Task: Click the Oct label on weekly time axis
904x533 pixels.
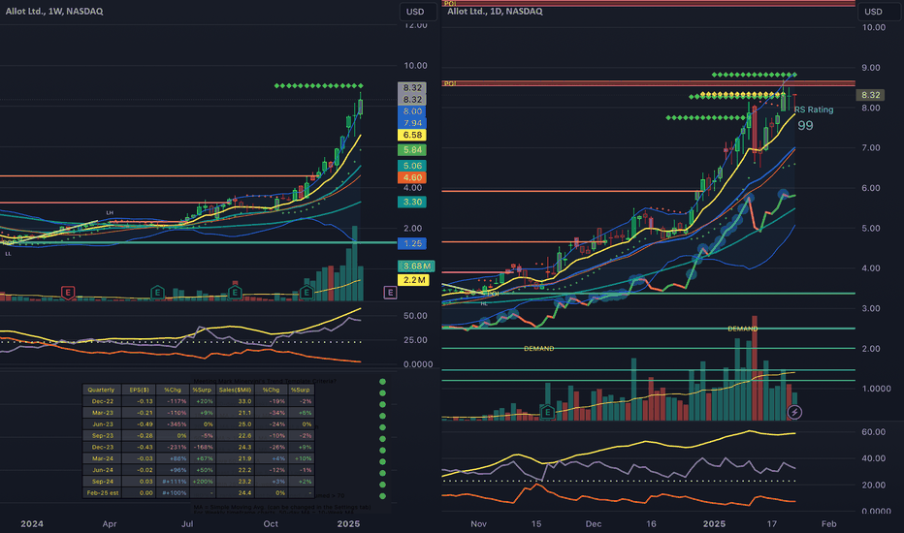Action: pos(271,523)
